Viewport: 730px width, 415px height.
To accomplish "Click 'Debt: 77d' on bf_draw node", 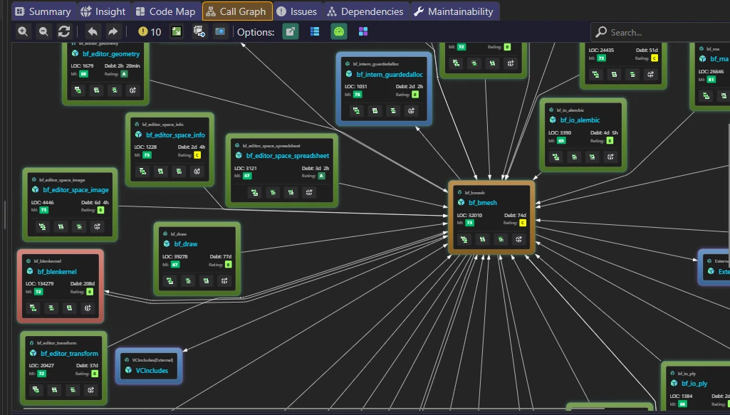I will 220,256.
